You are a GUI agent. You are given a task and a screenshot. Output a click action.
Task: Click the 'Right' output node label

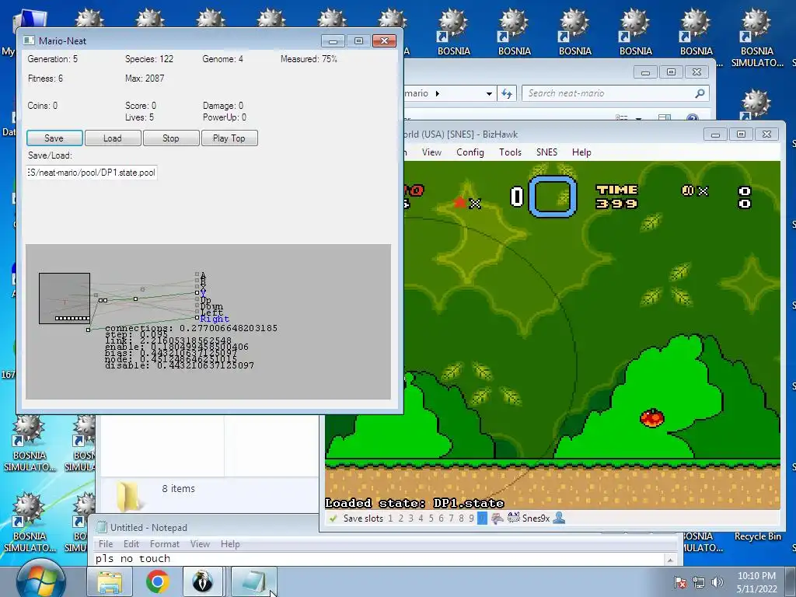click(x=215, y=319)
